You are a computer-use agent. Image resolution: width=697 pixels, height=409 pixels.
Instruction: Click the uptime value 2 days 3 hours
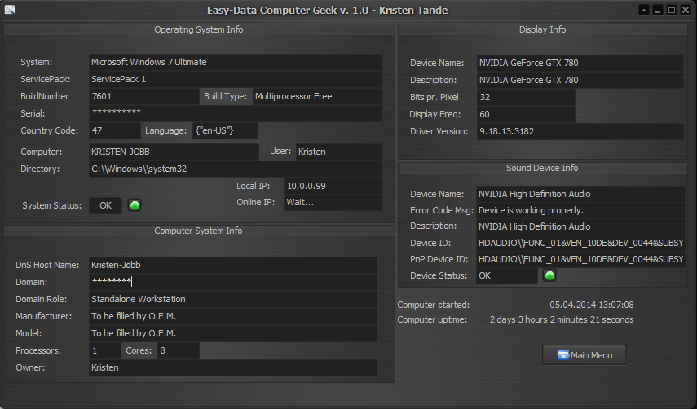point(562,319)
